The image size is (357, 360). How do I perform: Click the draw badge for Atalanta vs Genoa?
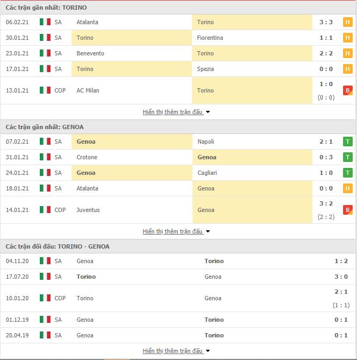348,188
